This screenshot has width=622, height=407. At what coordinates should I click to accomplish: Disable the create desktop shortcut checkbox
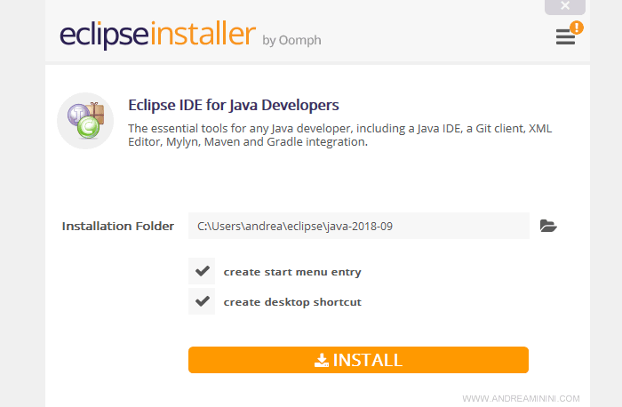[x=202, y=301]
